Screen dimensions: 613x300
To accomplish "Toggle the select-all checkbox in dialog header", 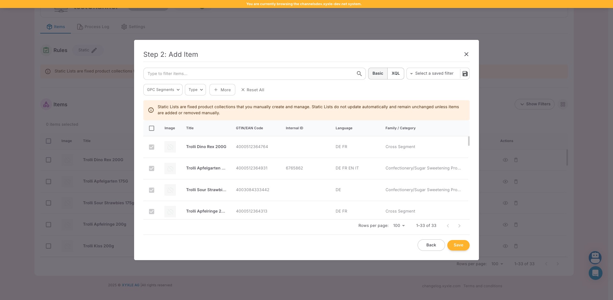I will coord(152,128).
